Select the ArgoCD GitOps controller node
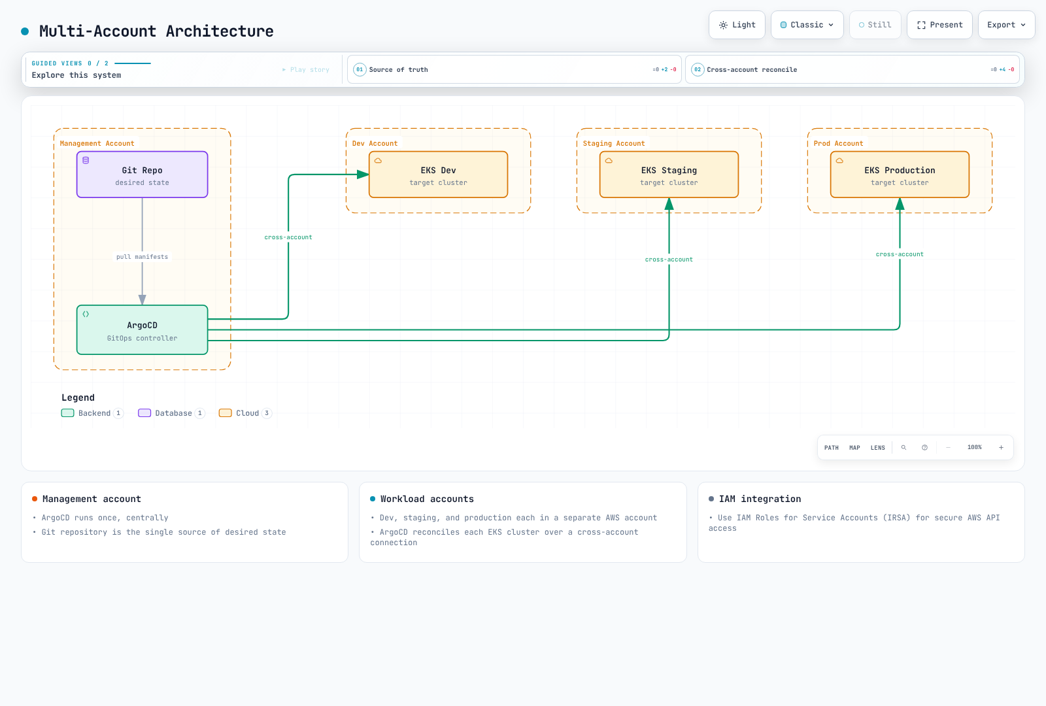The image size is (1046, 706). (143, 330)
